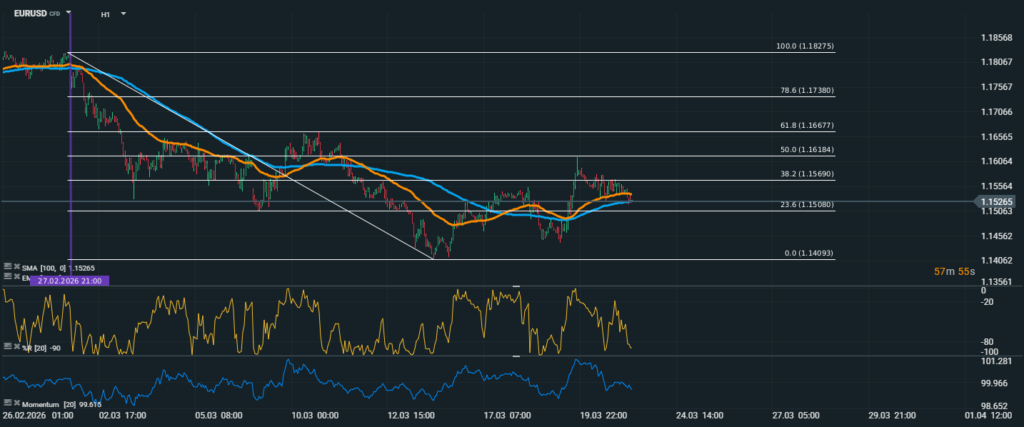Screen dimensions: 1024x427
Task: Open SMA indicator settings icon
Action: 7,266
